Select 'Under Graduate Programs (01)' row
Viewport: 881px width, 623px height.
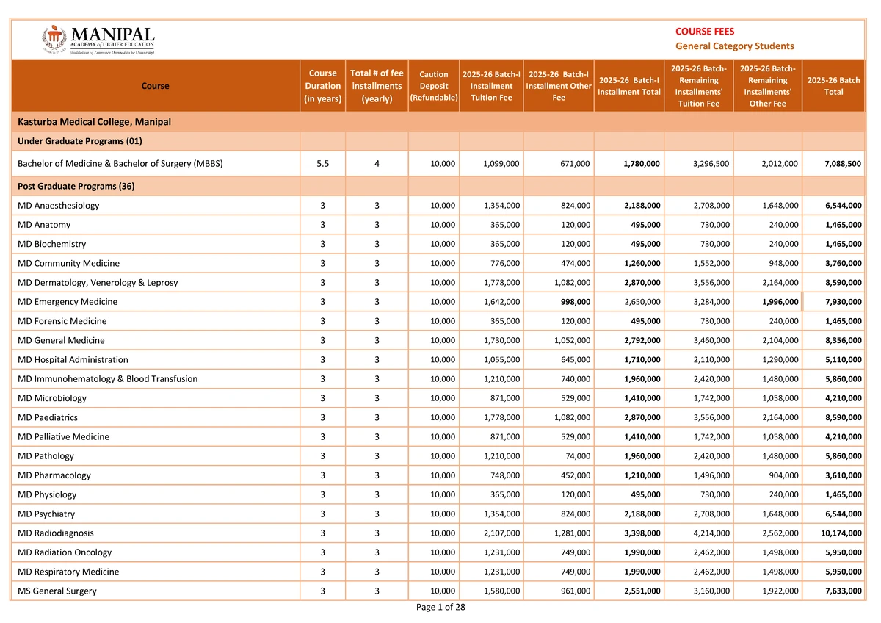[x=438, y=140]
